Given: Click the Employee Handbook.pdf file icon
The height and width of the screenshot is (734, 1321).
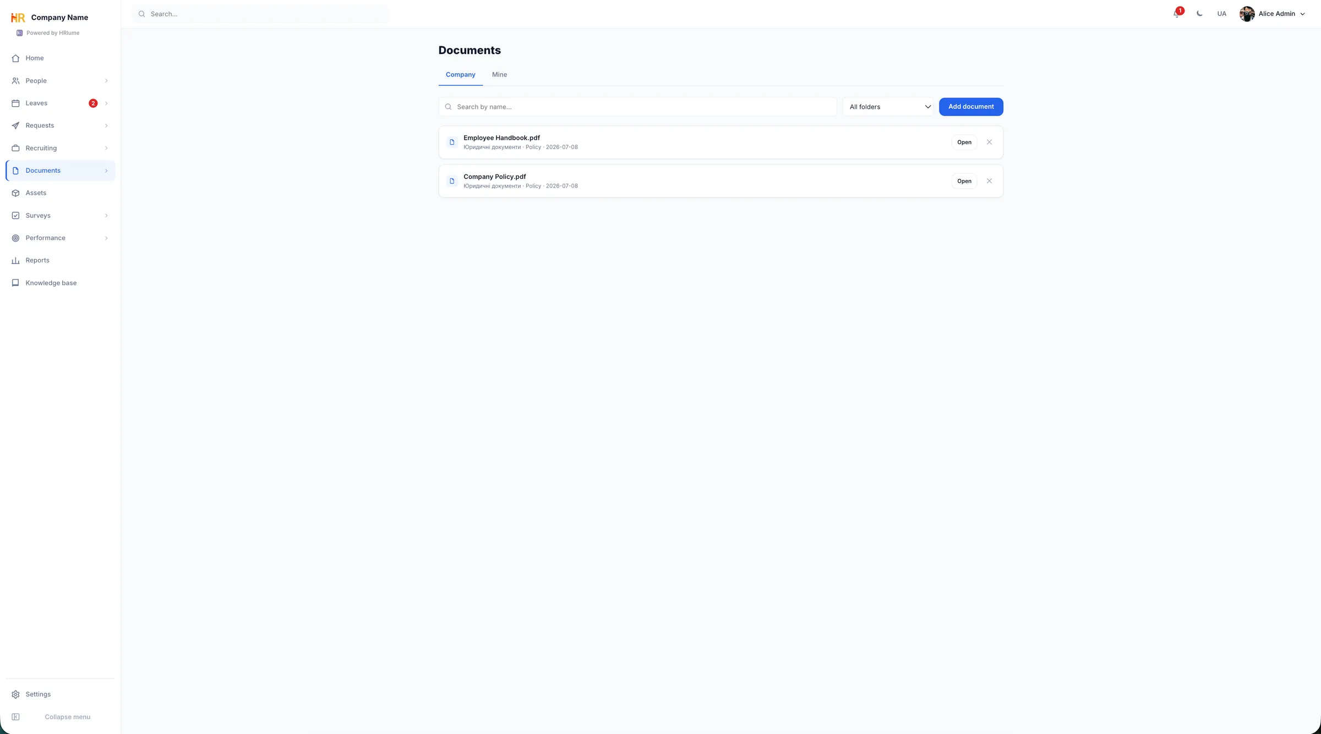Looking at the screenshot, I should 452,142.
